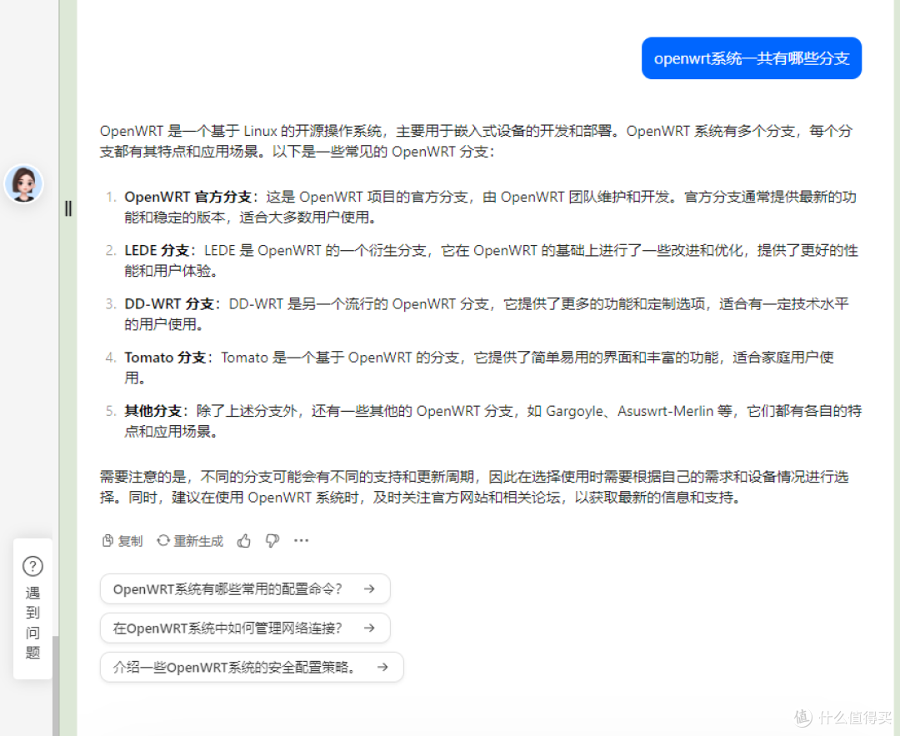Screen dimensions: 900x736
Task: Copy the answer with 复制 button
Action: coord(122,541)
